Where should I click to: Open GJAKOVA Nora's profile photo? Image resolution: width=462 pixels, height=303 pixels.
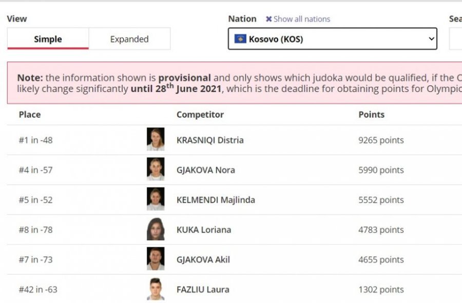156,169
